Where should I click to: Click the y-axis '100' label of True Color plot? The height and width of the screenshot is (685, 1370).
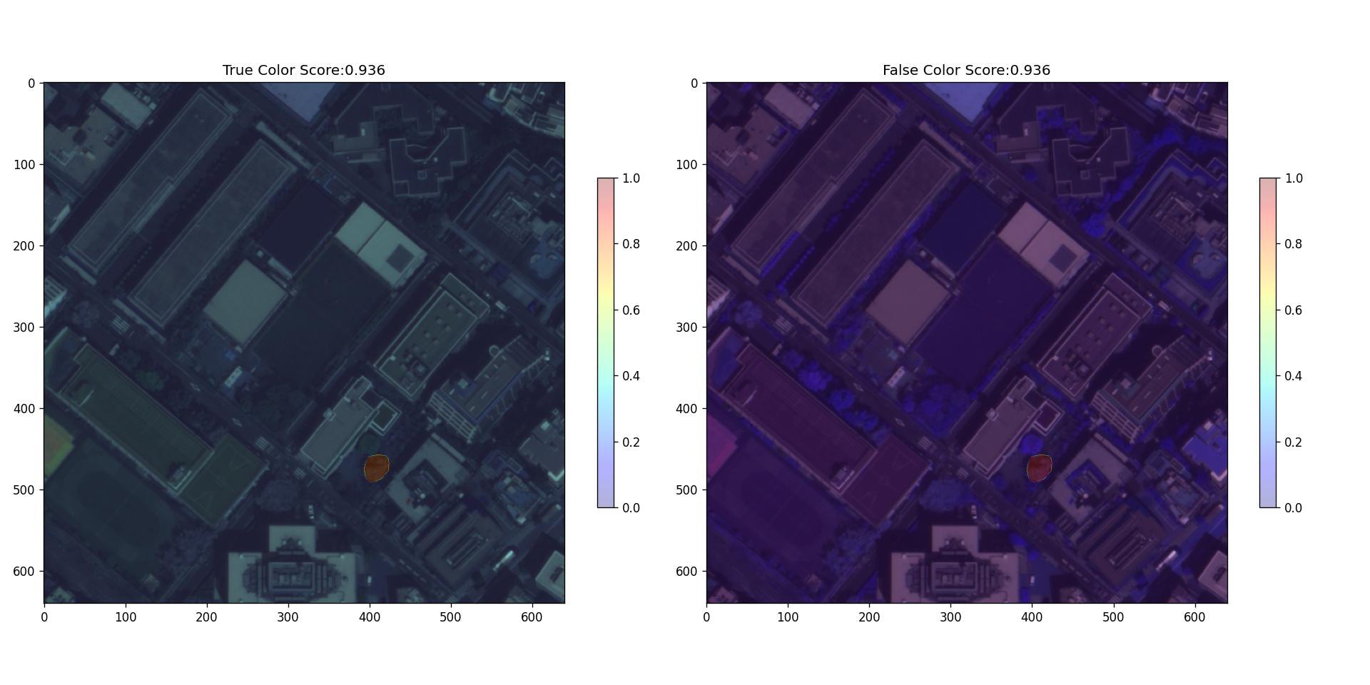pyautogui.click(x=24, y=165)
